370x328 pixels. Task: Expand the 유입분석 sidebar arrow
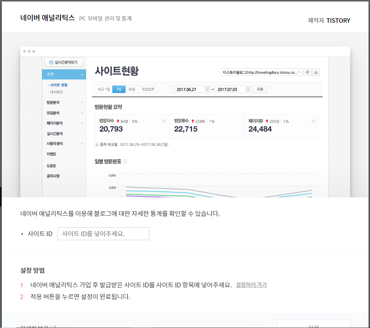pos(82,113)
